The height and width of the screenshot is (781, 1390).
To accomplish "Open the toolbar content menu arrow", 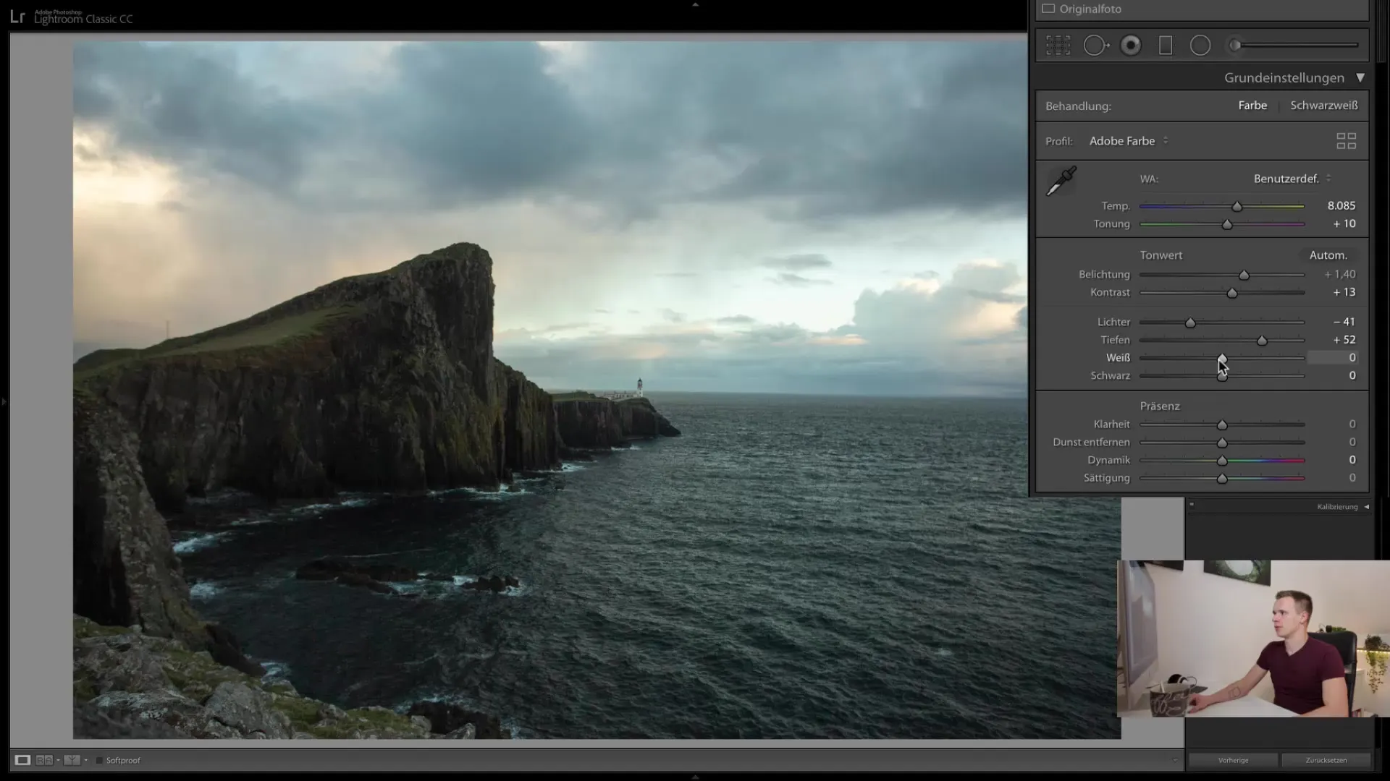I will (x=1174, y=760).
